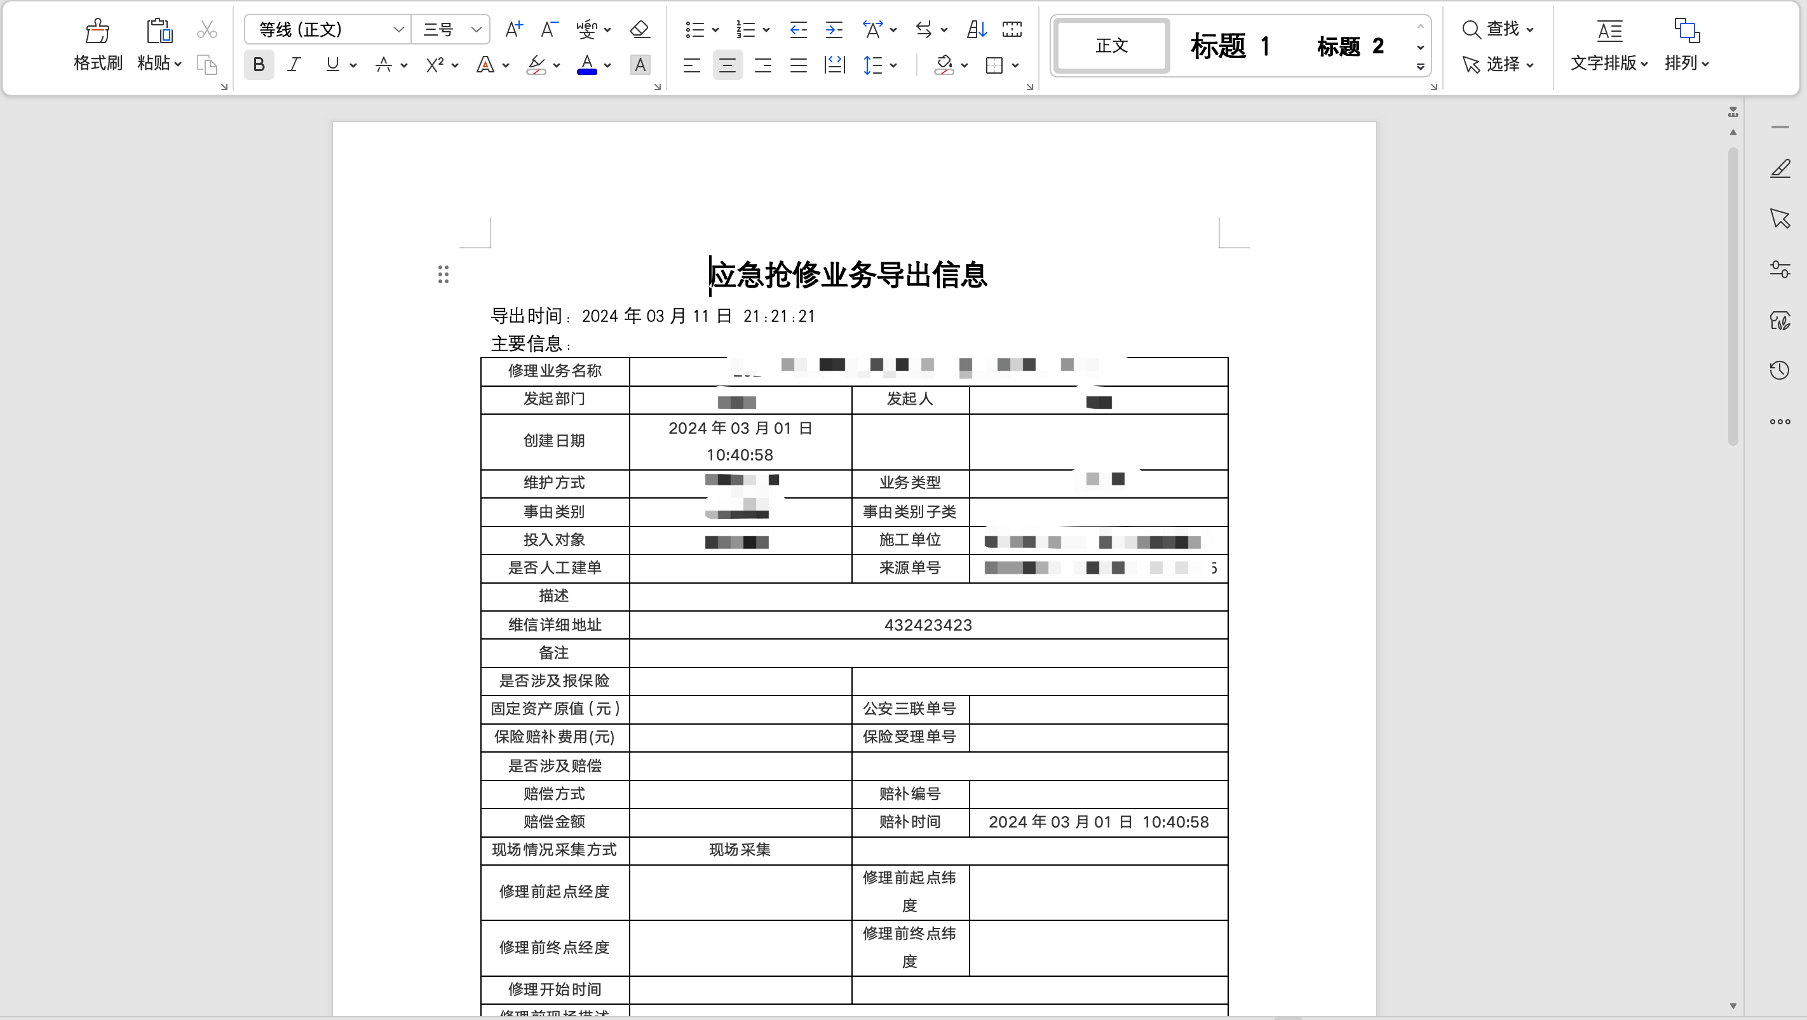The height and width of the screenshot is (1020, 1807).
Task: Open font settings dialog launcher
Action: tap(657, 87)
